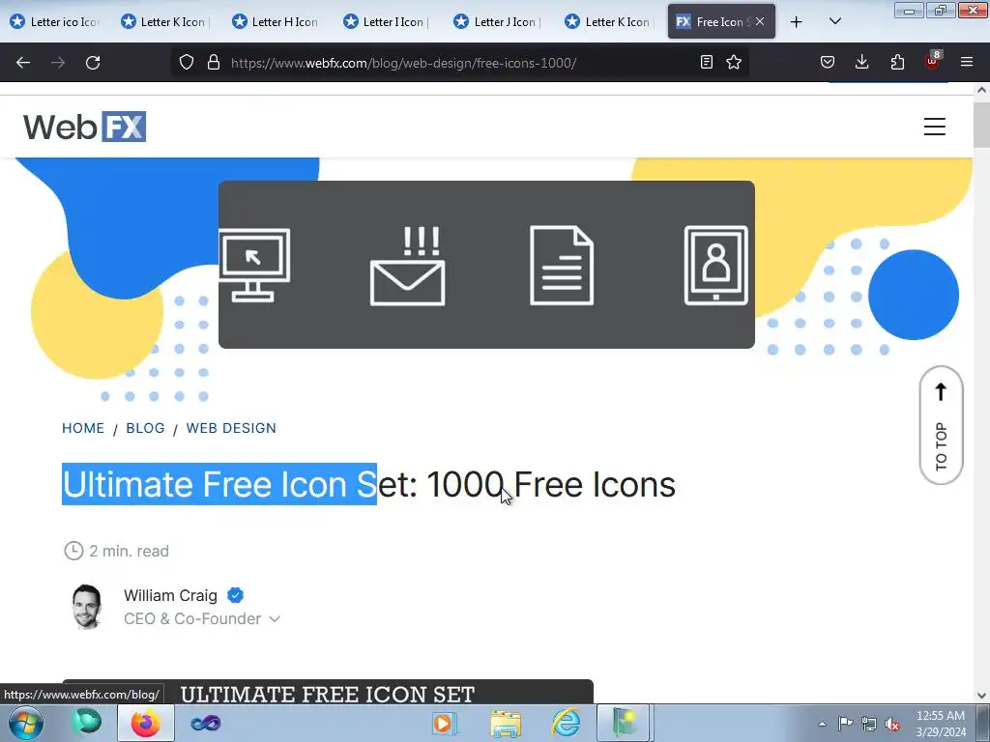Open Internet Explorer from the taskbar
This screenshot has height=742, width=990.
(566, 723)
